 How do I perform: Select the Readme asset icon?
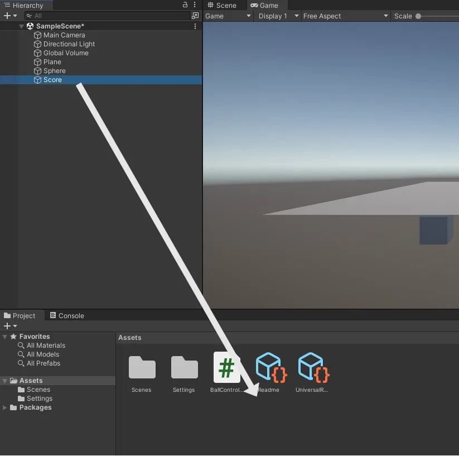(269, 368)
